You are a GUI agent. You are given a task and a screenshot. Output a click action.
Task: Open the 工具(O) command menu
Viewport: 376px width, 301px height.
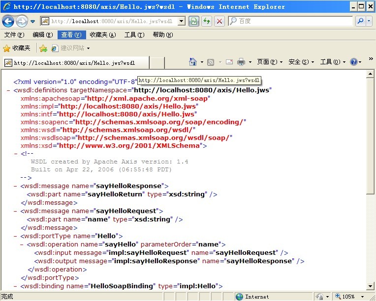[333, 62]
